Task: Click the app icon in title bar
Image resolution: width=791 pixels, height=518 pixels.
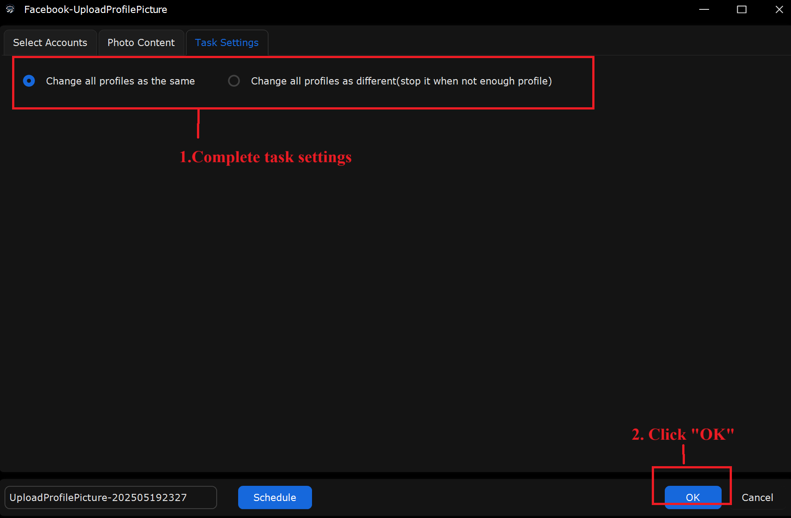Action: click(10, 9)
